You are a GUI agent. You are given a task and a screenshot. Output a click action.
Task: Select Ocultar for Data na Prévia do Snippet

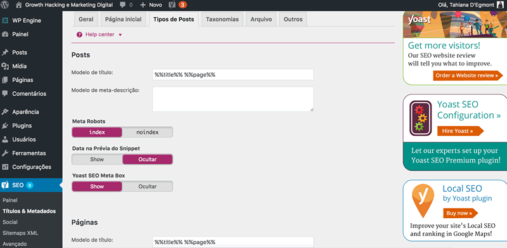coord(148,159)
